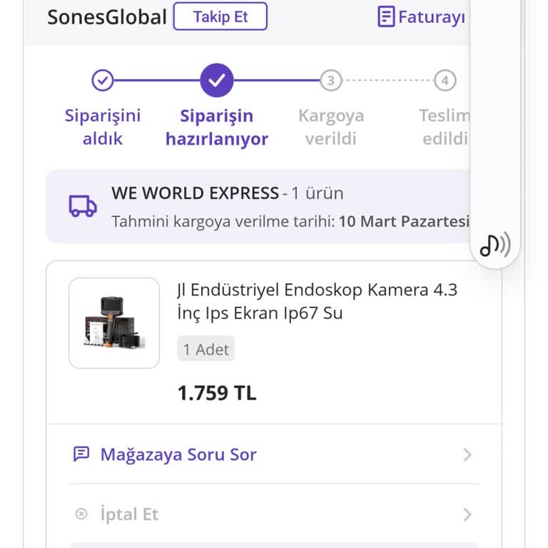
Task: Select the Siparişini aldık step label
Action: click(103, 127)
